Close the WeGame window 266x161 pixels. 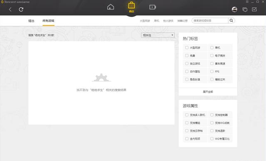263,2
